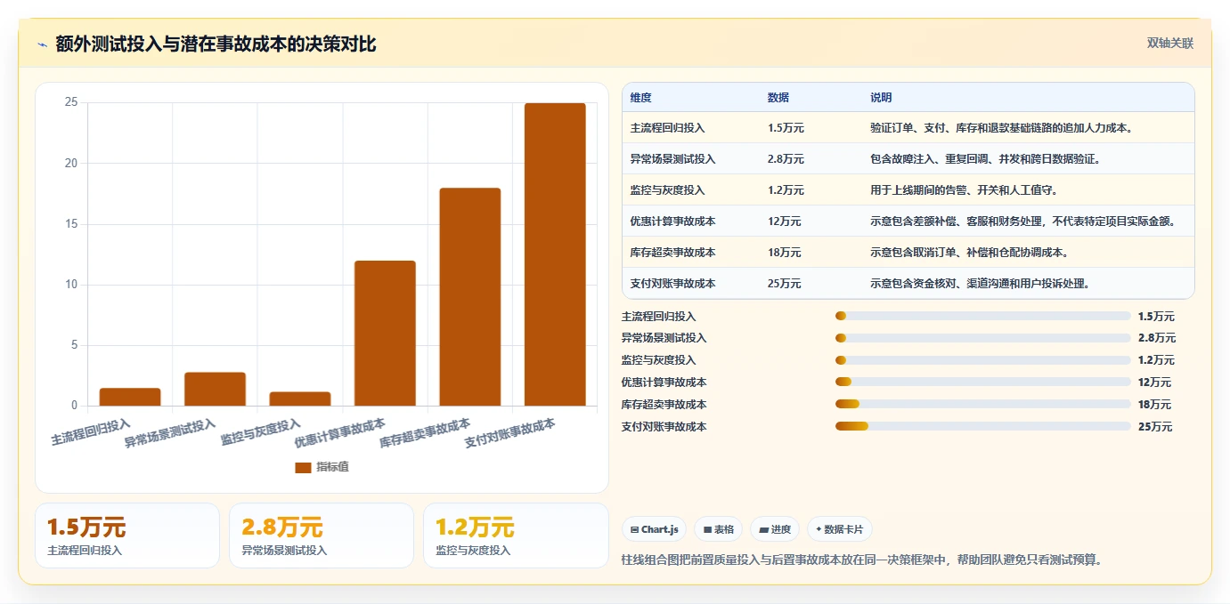Click the Chart.js tag chip

[x=655, y=529]
